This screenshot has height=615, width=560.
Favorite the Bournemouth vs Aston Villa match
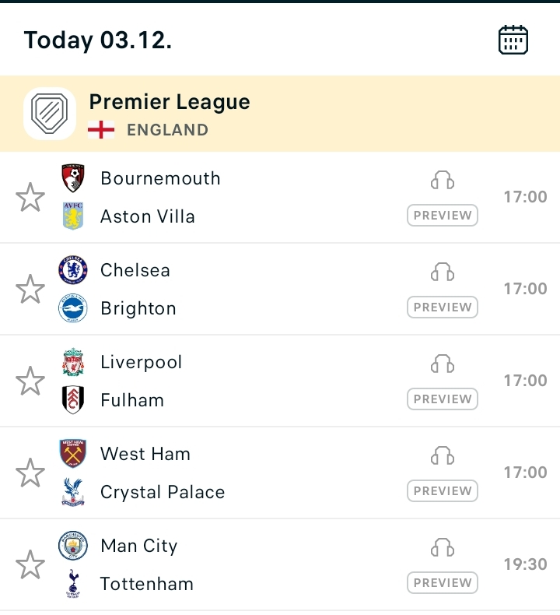(x=30, y=197)
